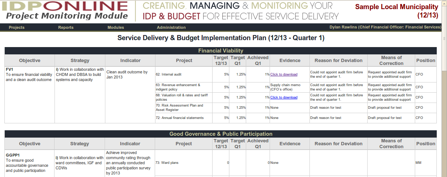Click project '68: Valuation roll & rates and tariff policies'
Viewport: 447px width, 177px height.
click(181, 97)
